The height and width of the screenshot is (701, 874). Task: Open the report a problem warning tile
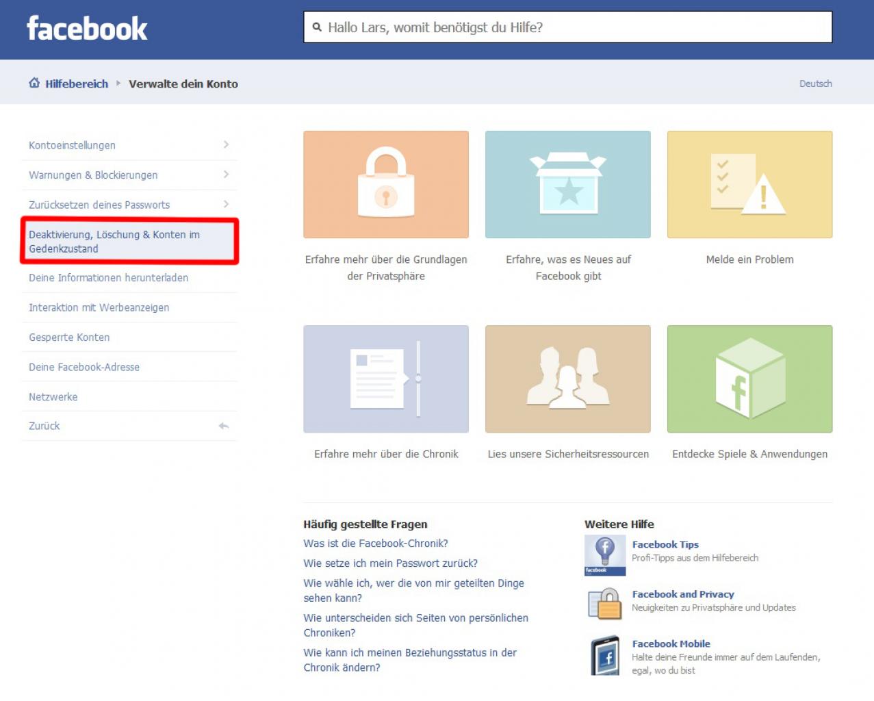coord(750,185)
